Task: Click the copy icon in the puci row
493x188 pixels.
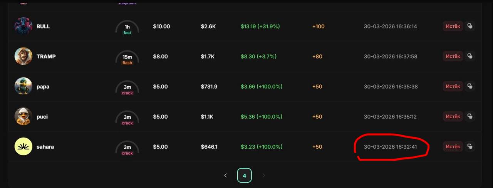Action: click(470, 116)
